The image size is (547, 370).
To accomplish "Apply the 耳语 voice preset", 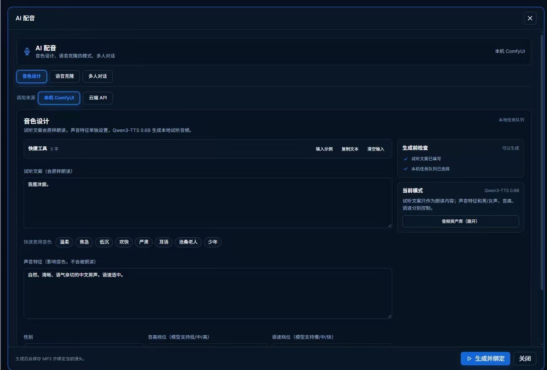I will [x=164, y=242].
